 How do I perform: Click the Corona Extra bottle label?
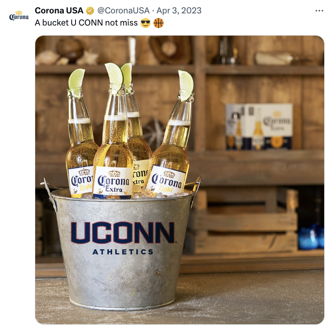(112, 183)
